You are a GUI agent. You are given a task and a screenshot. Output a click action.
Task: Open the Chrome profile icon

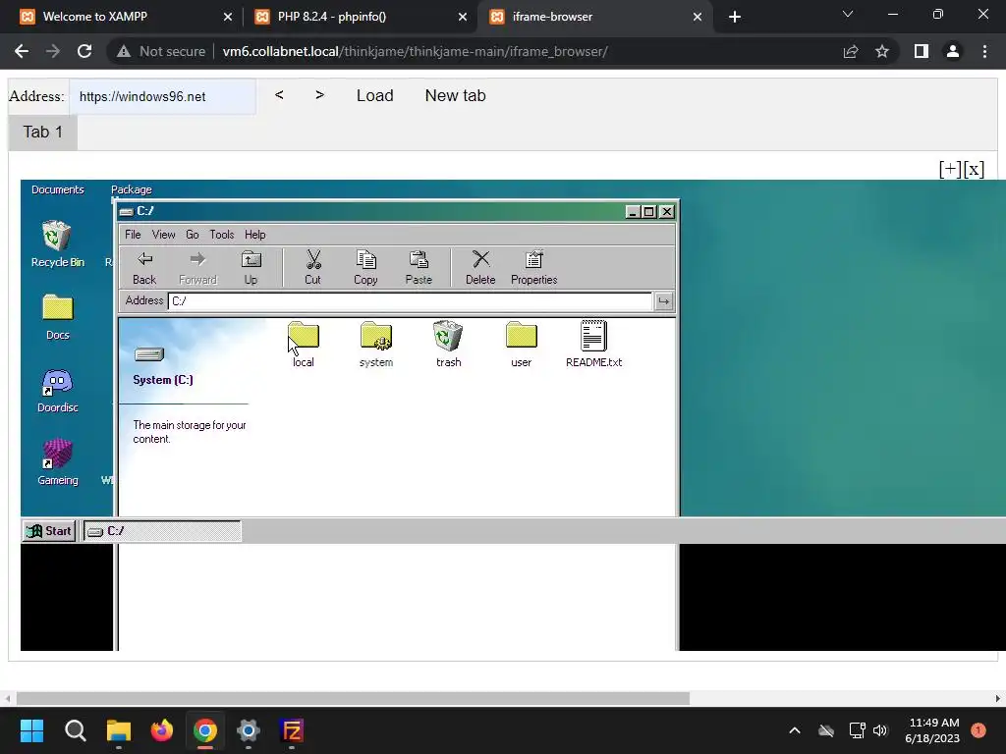coord(953,51)
